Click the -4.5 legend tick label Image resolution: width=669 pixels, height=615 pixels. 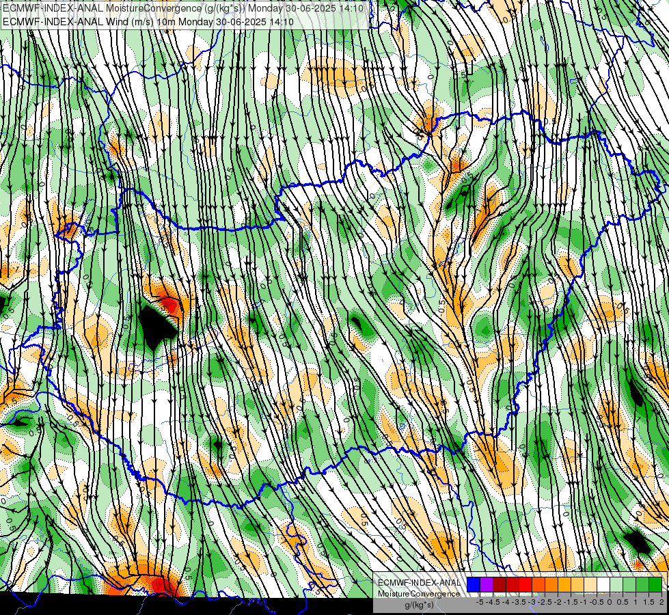click(493, 602)
